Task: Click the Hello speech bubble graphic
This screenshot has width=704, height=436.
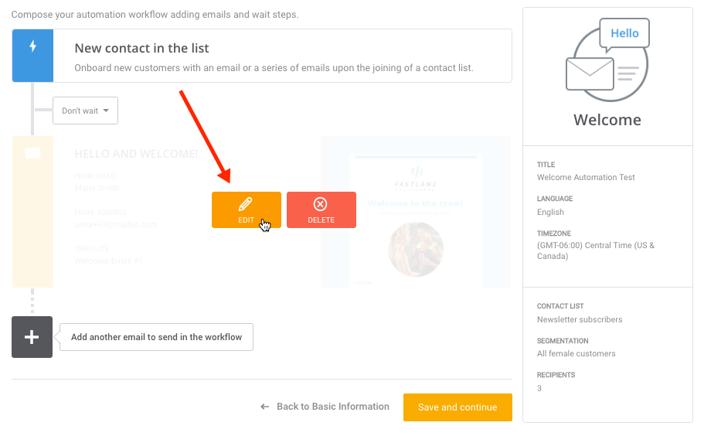Action: pyautogui.click(x=624, y=35)
